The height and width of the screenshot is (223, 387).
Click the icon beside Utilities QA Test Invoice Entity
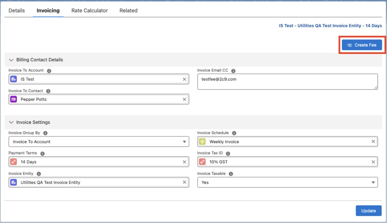[x=14, y=182]
